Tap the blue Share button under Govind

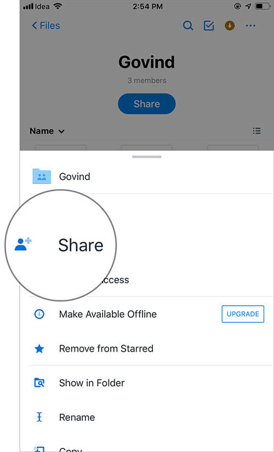coord(146,104)
